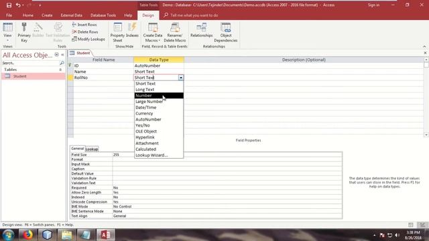The image size is (429, 241).
Task: Open File Explorer from the taskbar
Action: (66, 235)
